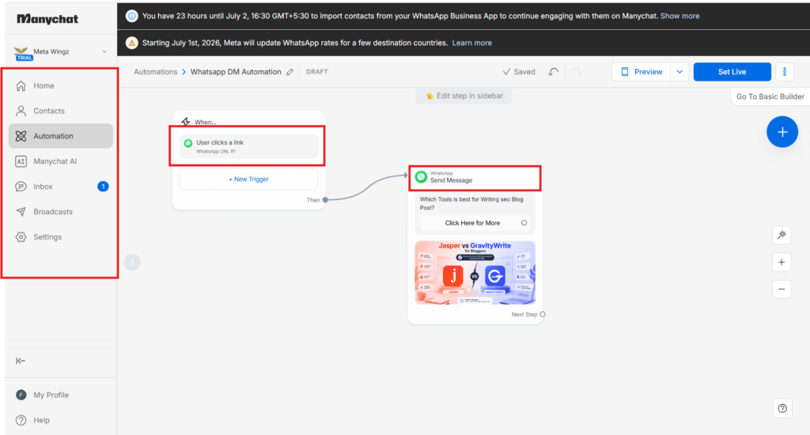Expand the side panel arrow on canvas

point(132,263)
